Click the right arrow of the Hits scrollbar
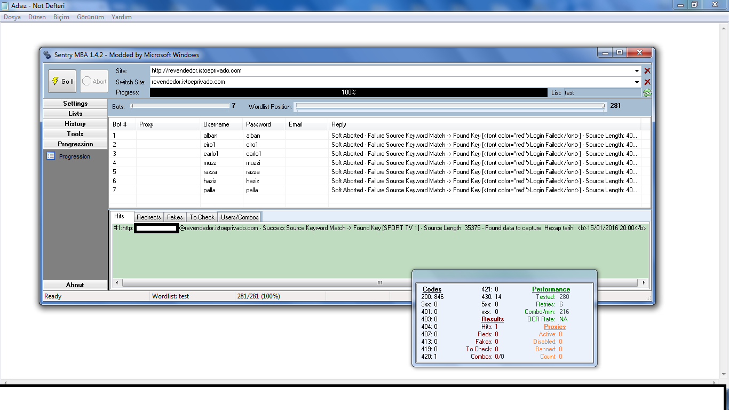 (x=645, y=282)
